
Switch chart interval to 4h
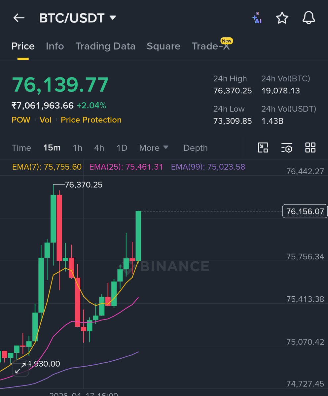coord(99,148)
